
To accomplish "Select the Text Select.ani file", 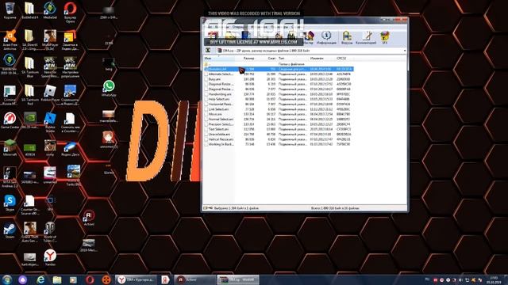I will click(279, 129).
